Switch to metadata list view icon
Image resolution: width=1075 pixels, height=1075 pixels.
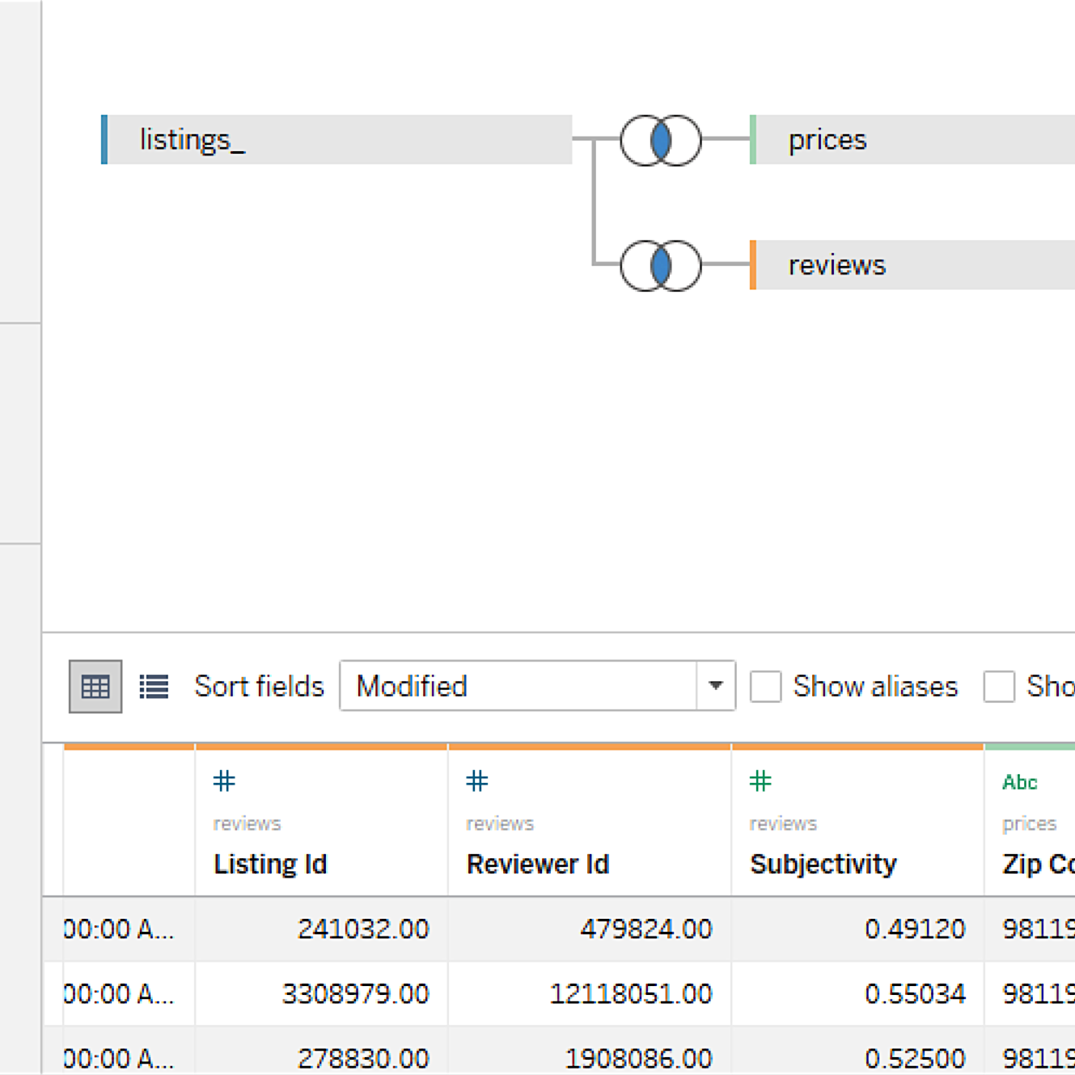154,687
